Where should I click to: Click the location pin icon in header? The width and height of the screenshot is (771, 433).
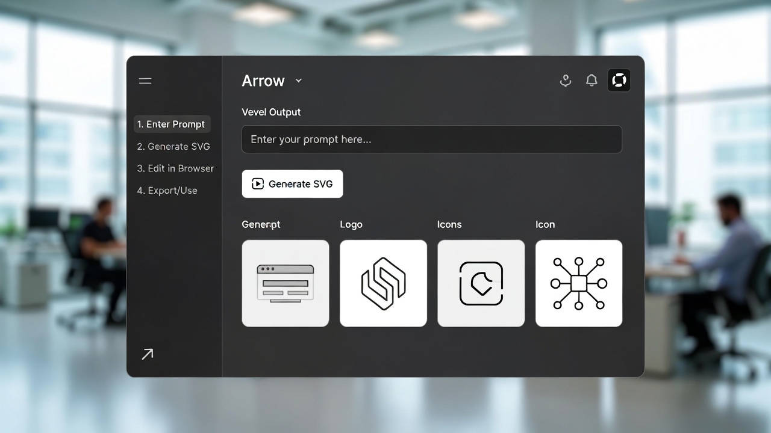(x=565, y=80)
